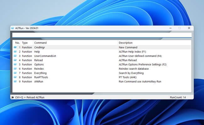Click 'Run Command use AutoHotkey Run' description

[140, 82]
